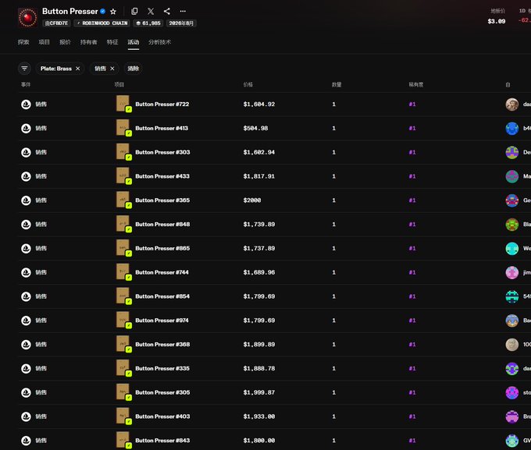Open Button Presser #722 item link
531x450 pixels.
162,105
